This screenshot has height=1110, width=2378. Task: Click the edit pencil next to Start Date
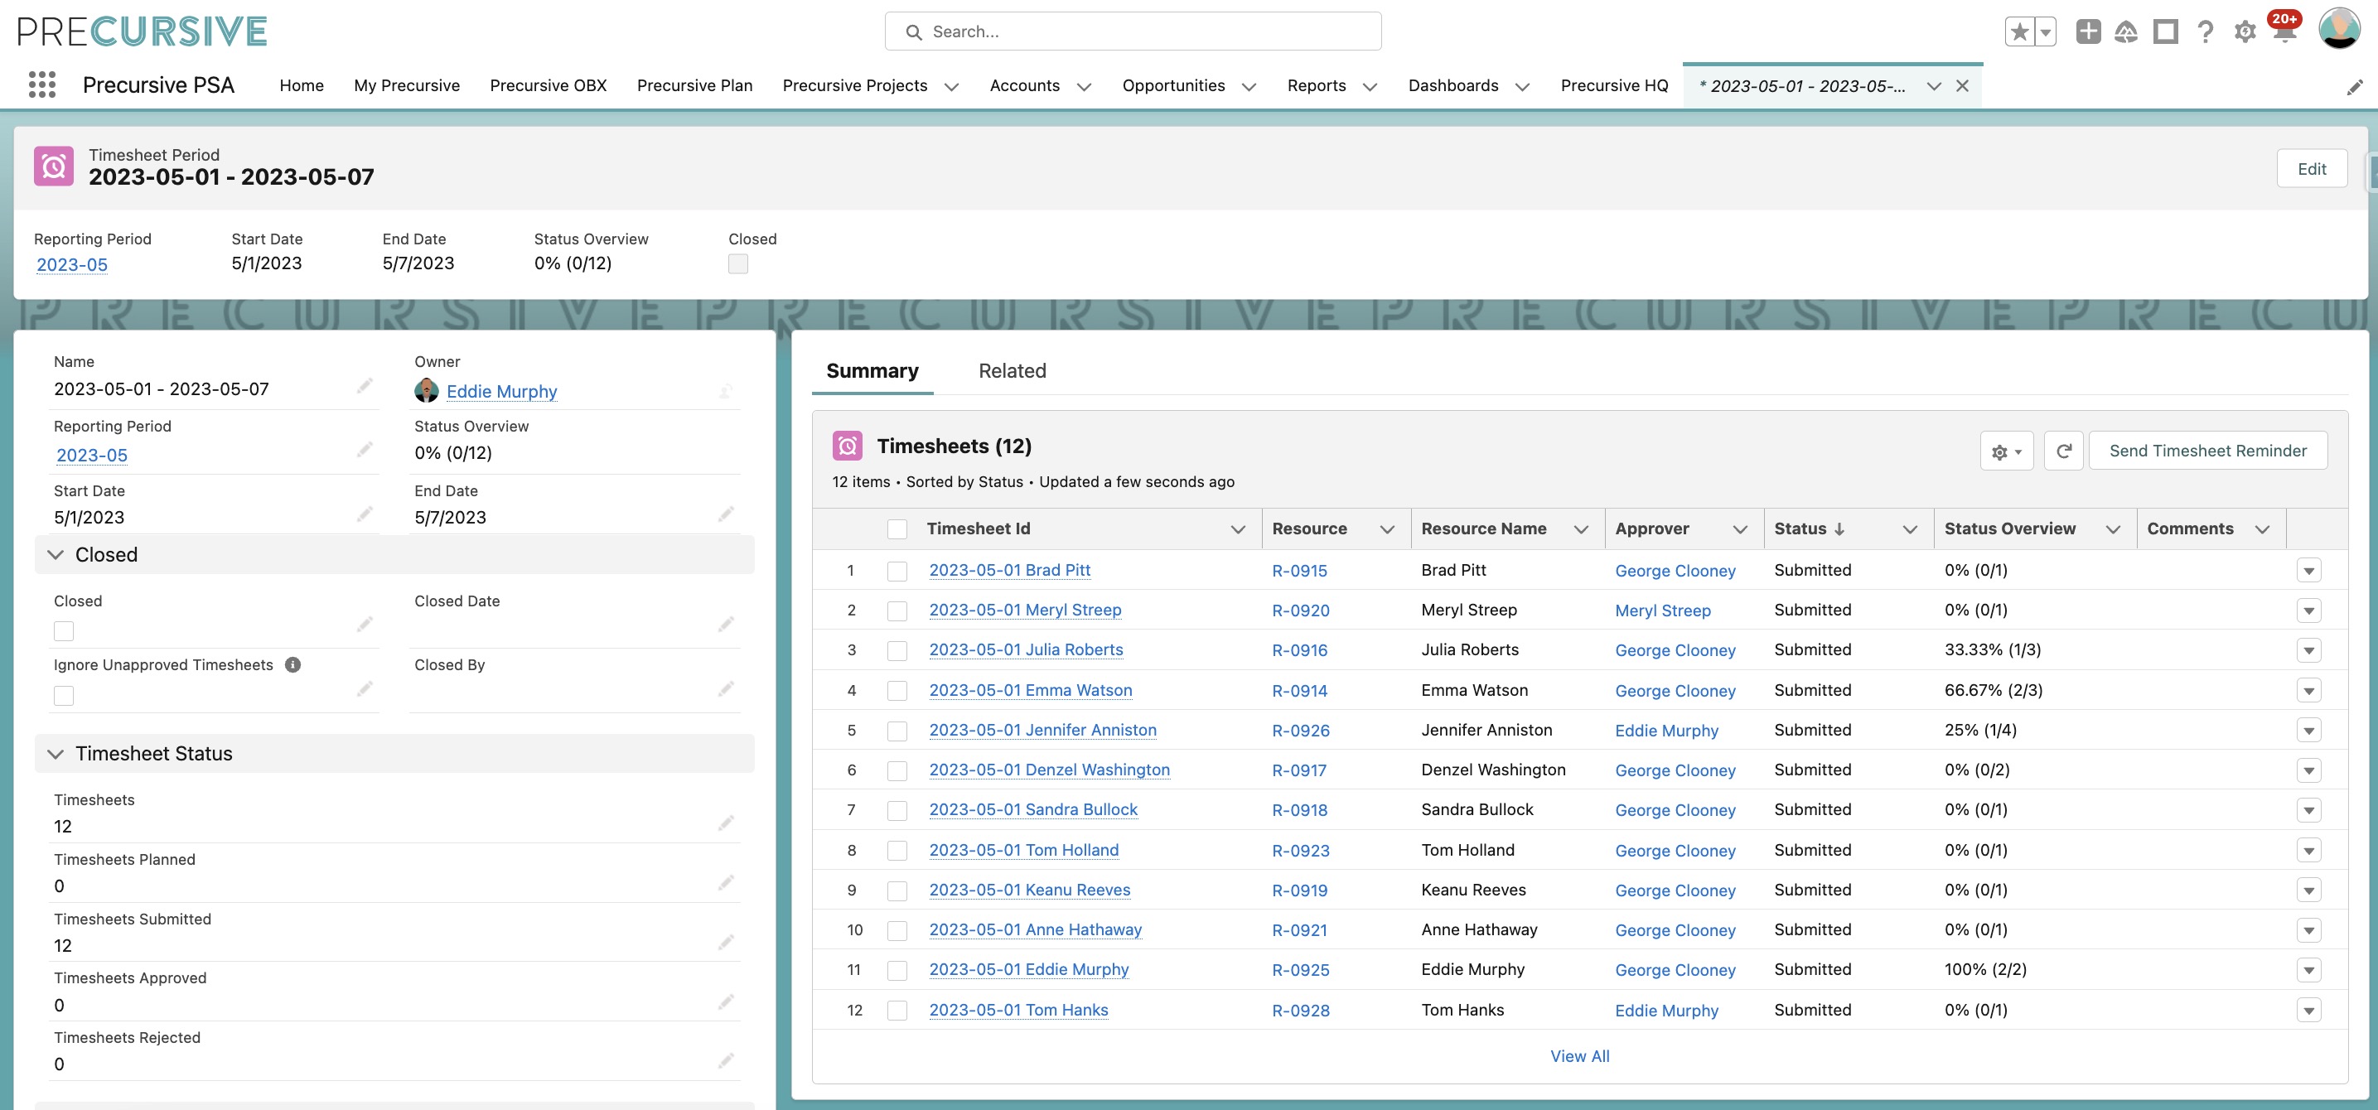pos(365,514)
